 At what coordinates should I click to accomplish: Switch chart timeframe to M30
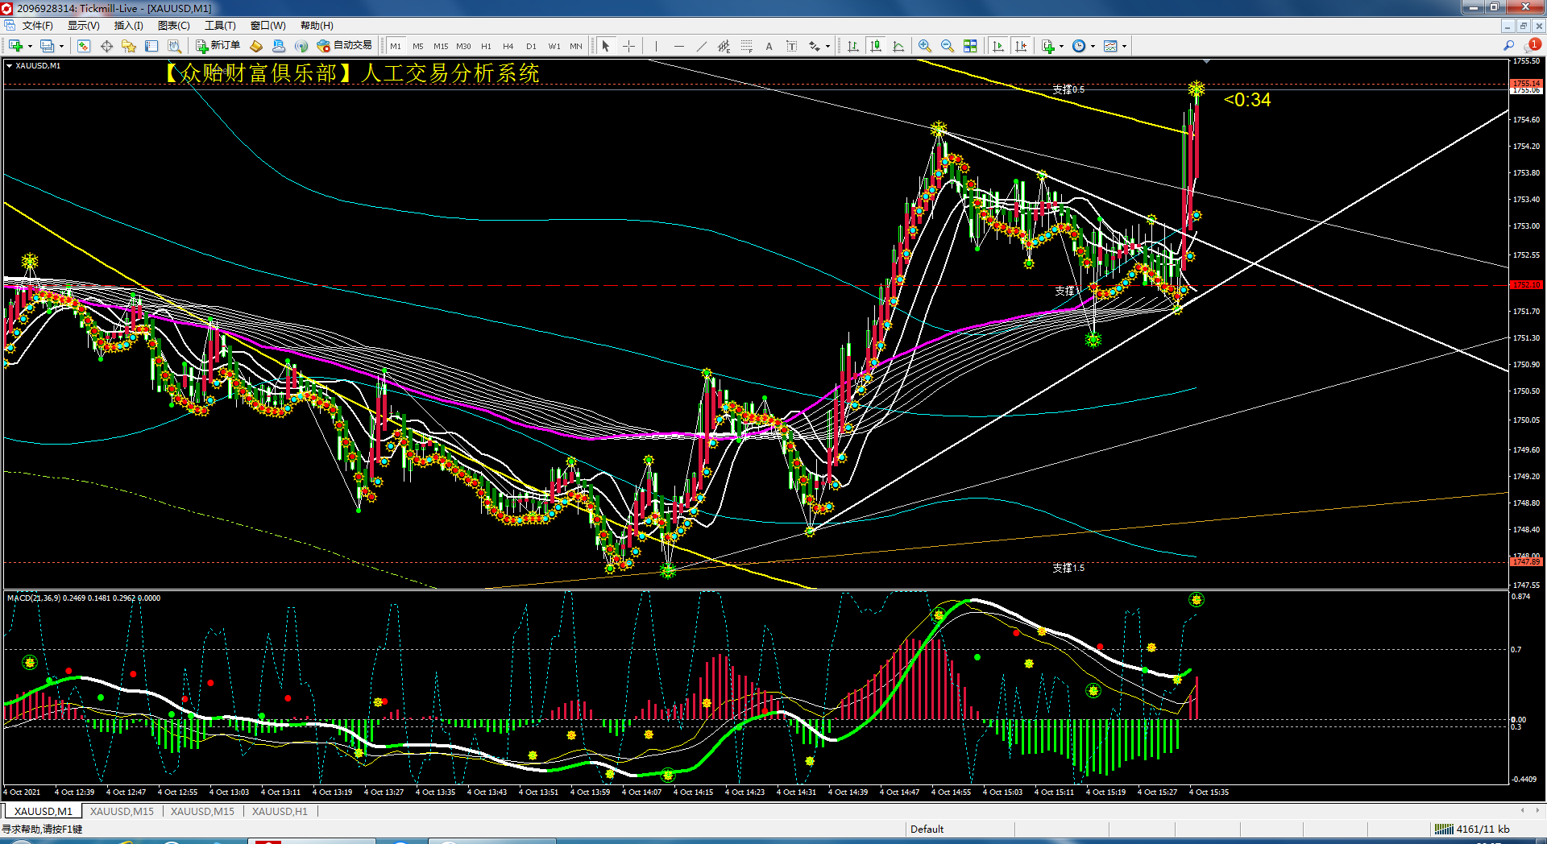click(x=463, y=46)
